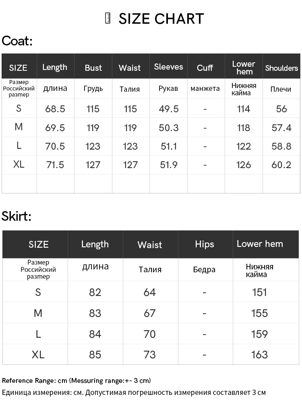Click the Skirt: section heading
Viewport: 302px width, 413px height.
[17, 216]
